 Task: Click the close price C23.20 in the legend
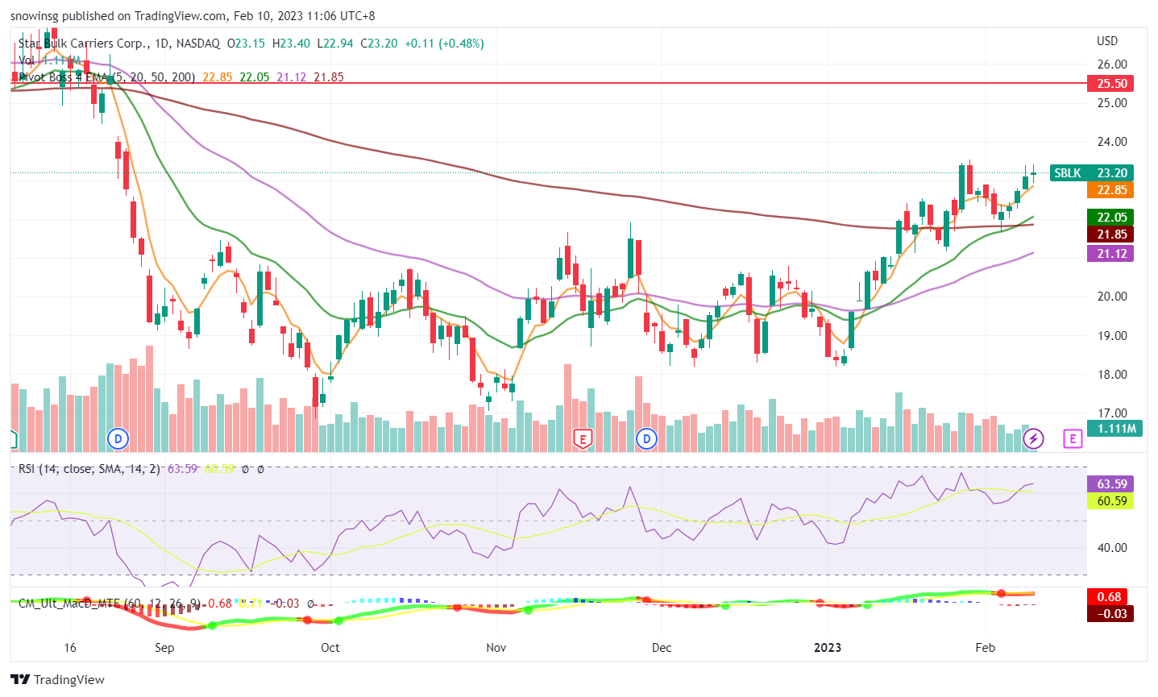tap(379, 44)
